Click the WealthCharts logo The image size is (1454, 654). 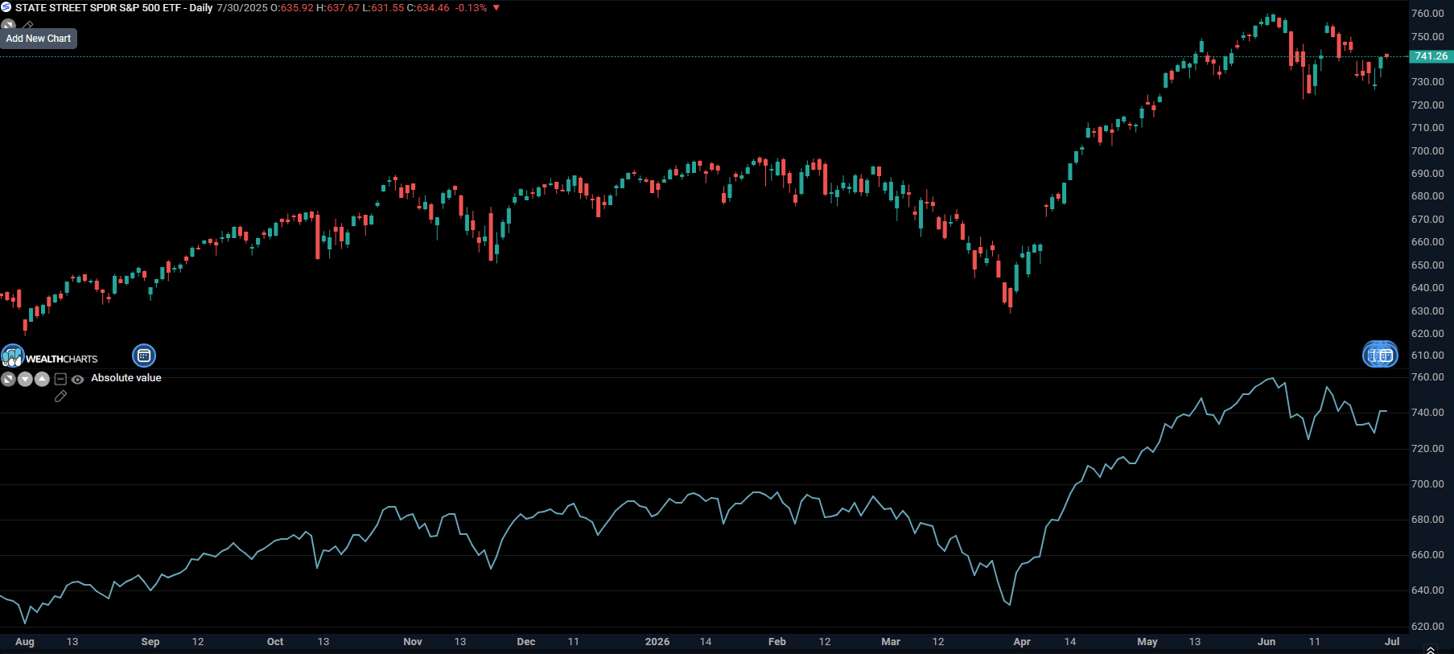pos(50,356)
